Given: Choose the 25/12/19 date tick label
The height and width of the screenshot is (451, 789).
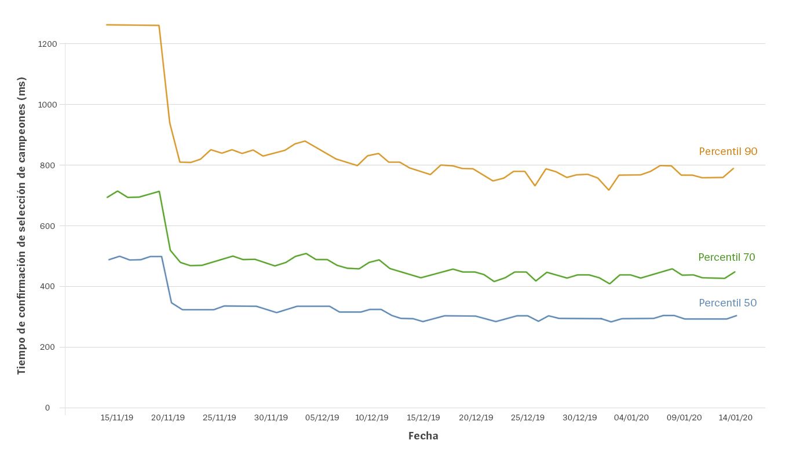Looking at the screenshot, I should (x=528, y=417).
